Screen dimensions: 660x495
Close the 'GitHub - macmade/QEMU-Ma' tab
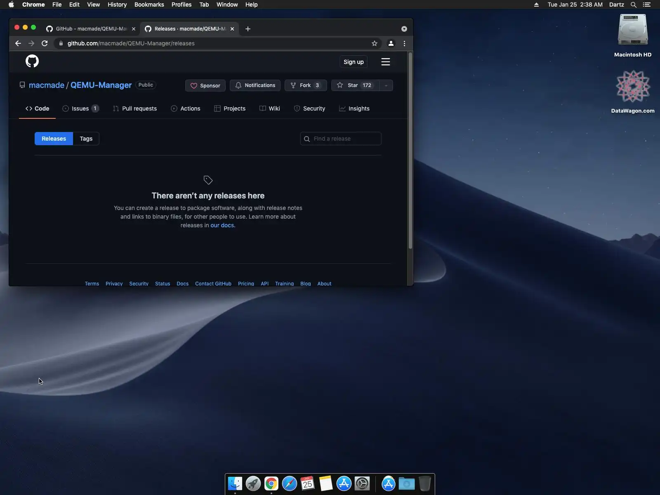(133, 29)
